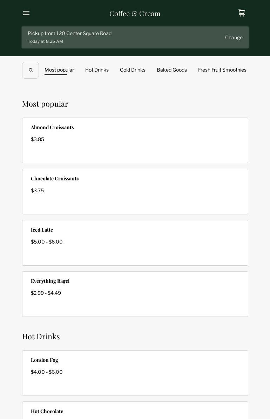270x419 pixels.
Task: Select the Most popular tab
Action: tap(59, 70)
